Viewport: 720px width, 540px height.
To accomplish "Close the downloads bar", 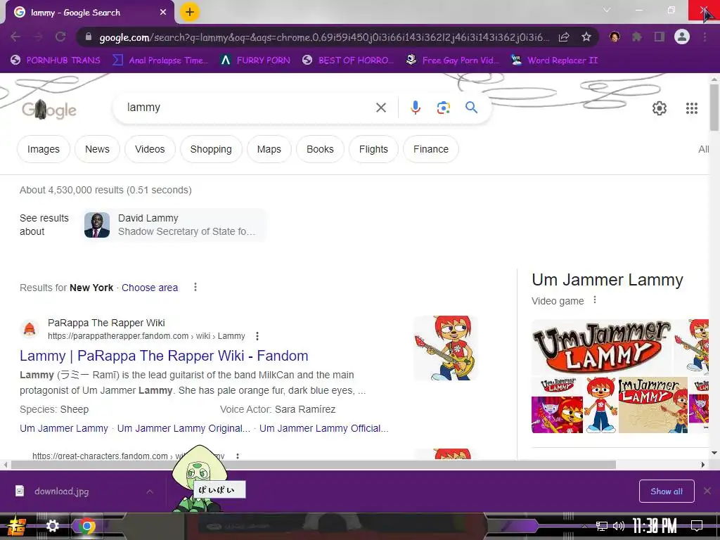I will tap(707, 491).
